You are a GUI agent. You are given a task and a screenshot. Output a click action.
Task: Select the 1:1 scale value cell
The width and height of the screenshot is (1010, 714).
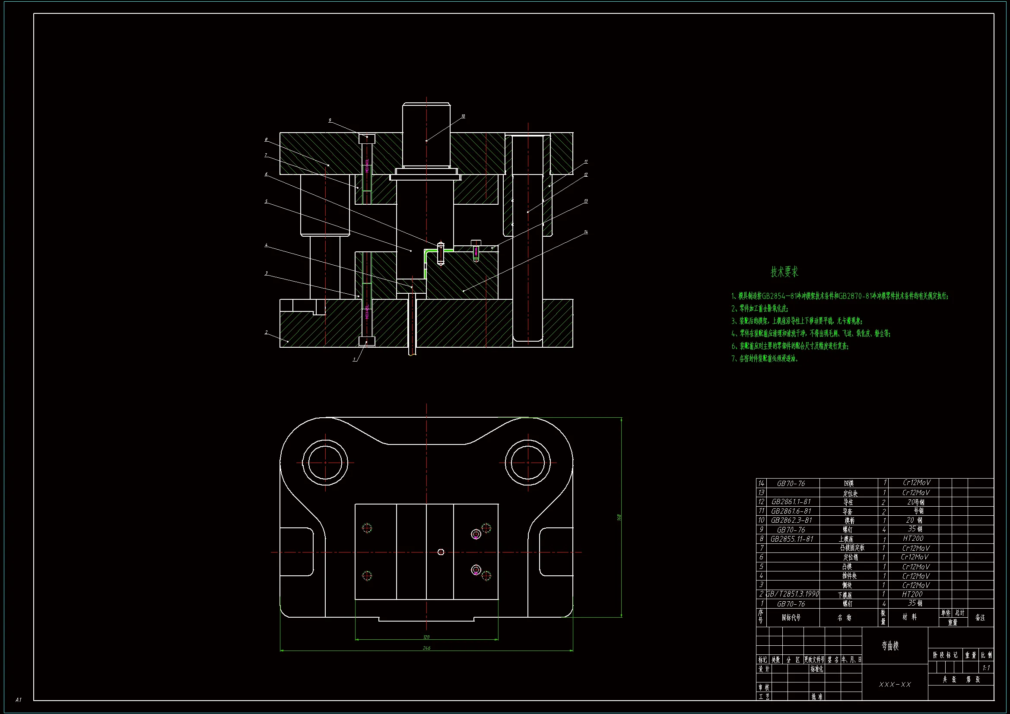pyautogui.click(x=986, y=668)
